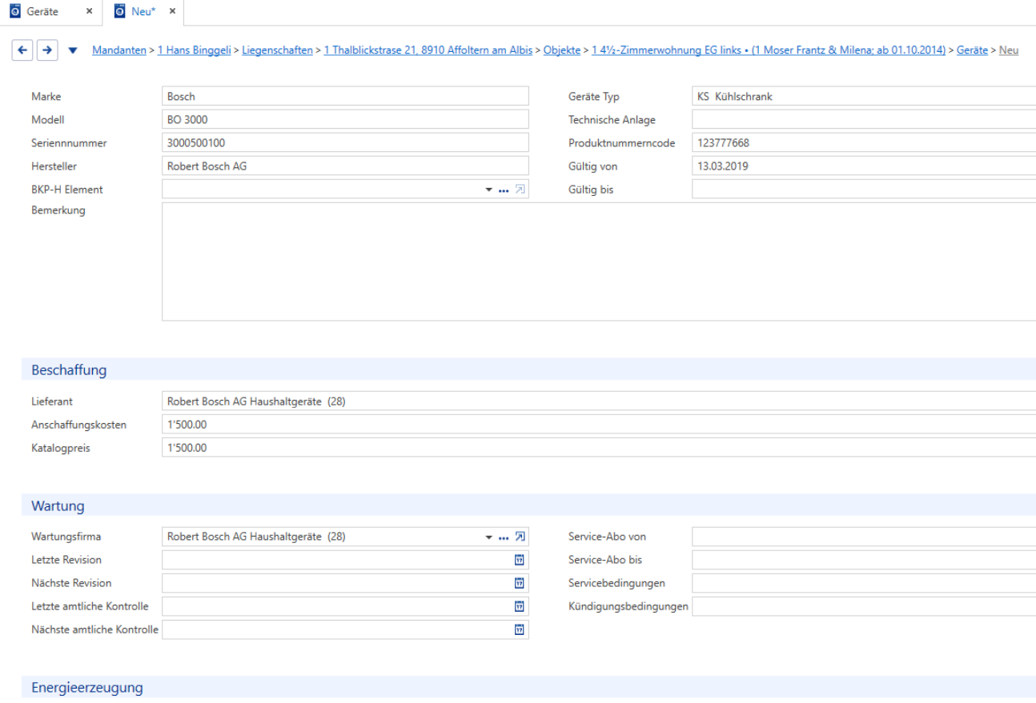The height and width of the screenshot is (703, 1036).
Task: Open calendar picker for Letzte Revision
Action: coord(519,560)
